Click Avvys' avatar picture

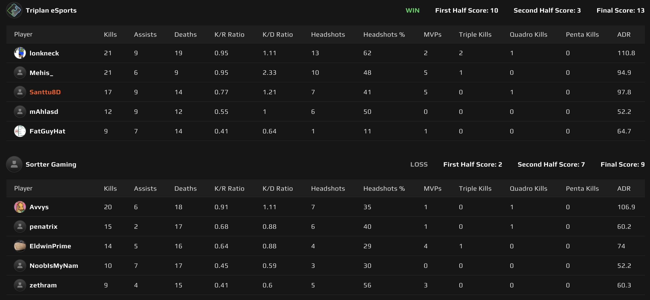(20, 207)
